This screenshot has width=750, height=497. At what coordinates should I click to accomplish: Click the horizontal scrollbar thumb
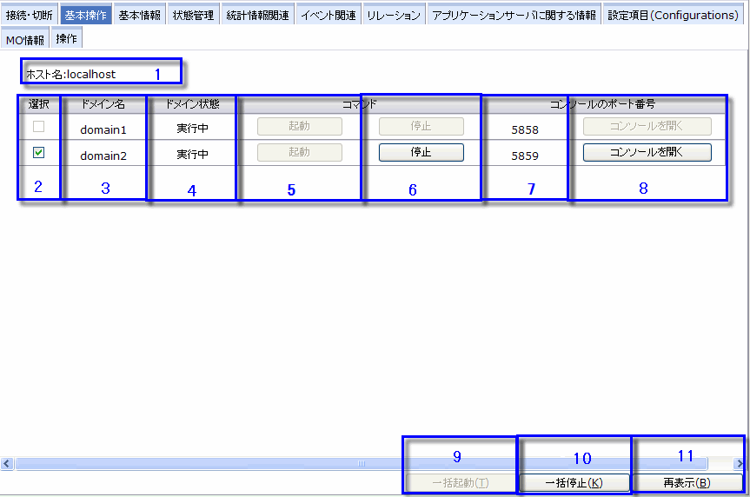coord(361,464)
